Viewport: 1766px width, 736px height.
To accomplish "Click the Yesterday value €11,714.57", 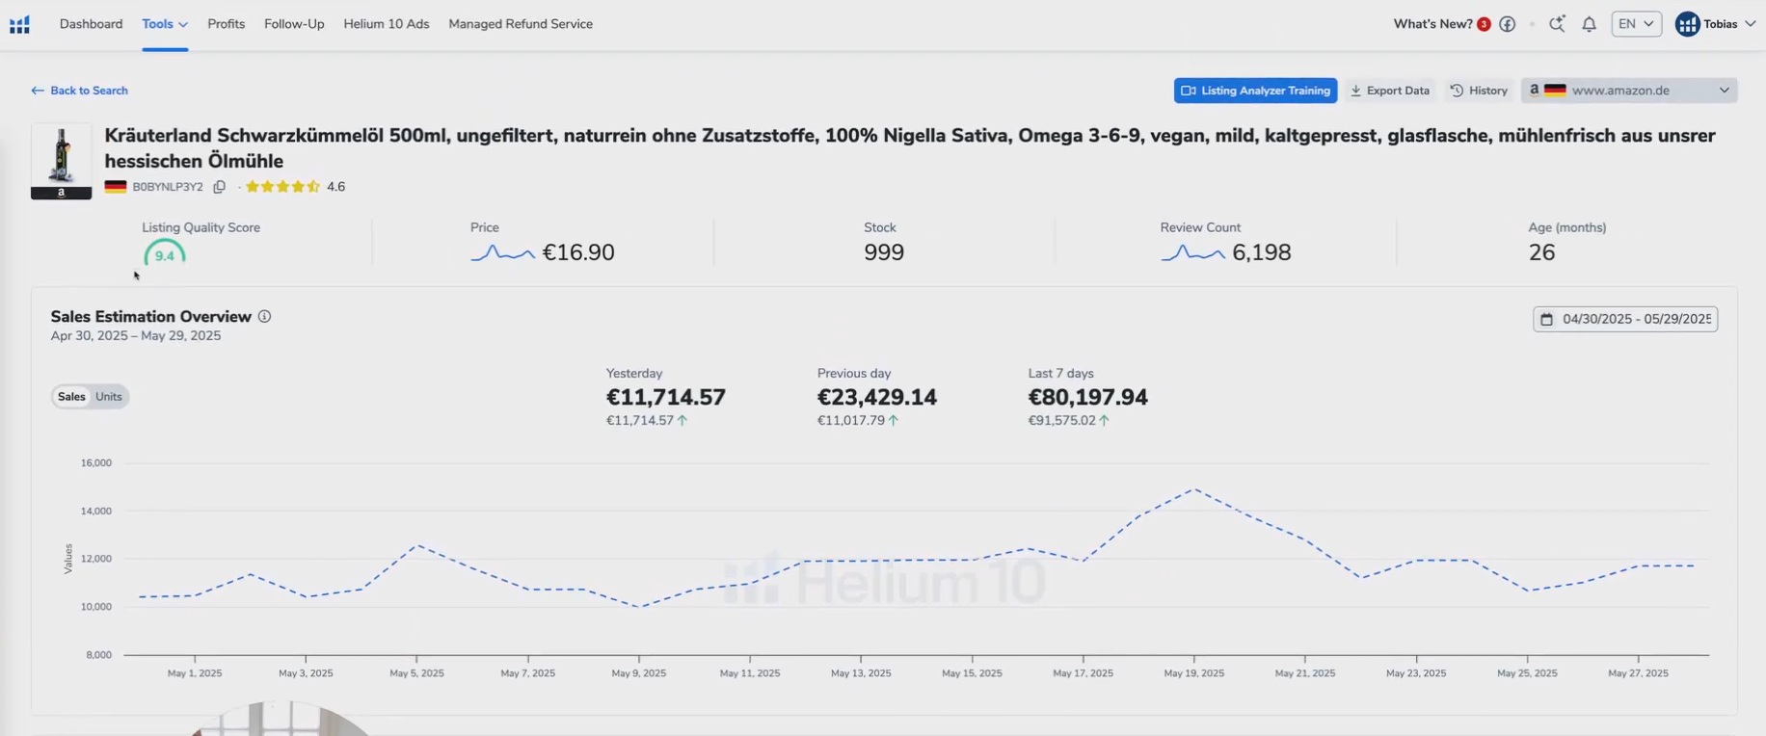I will coord(666,397).
